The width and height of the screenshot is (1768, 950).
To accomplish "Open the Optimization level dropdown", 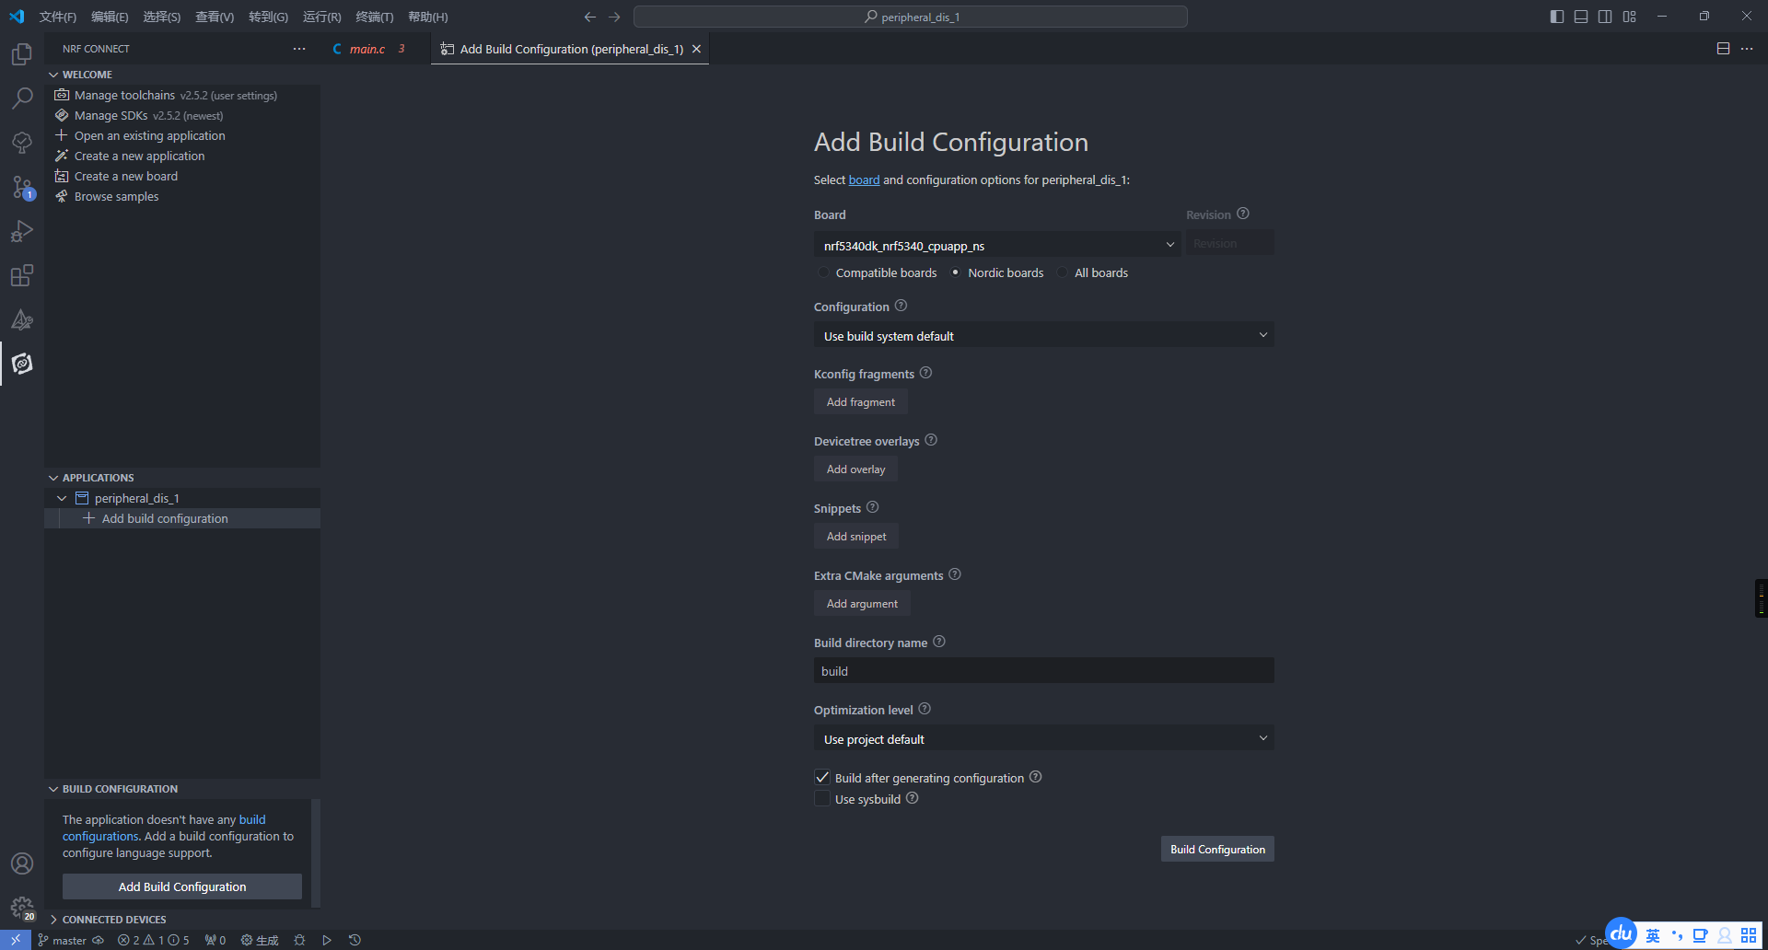I will coord(1044,738).
